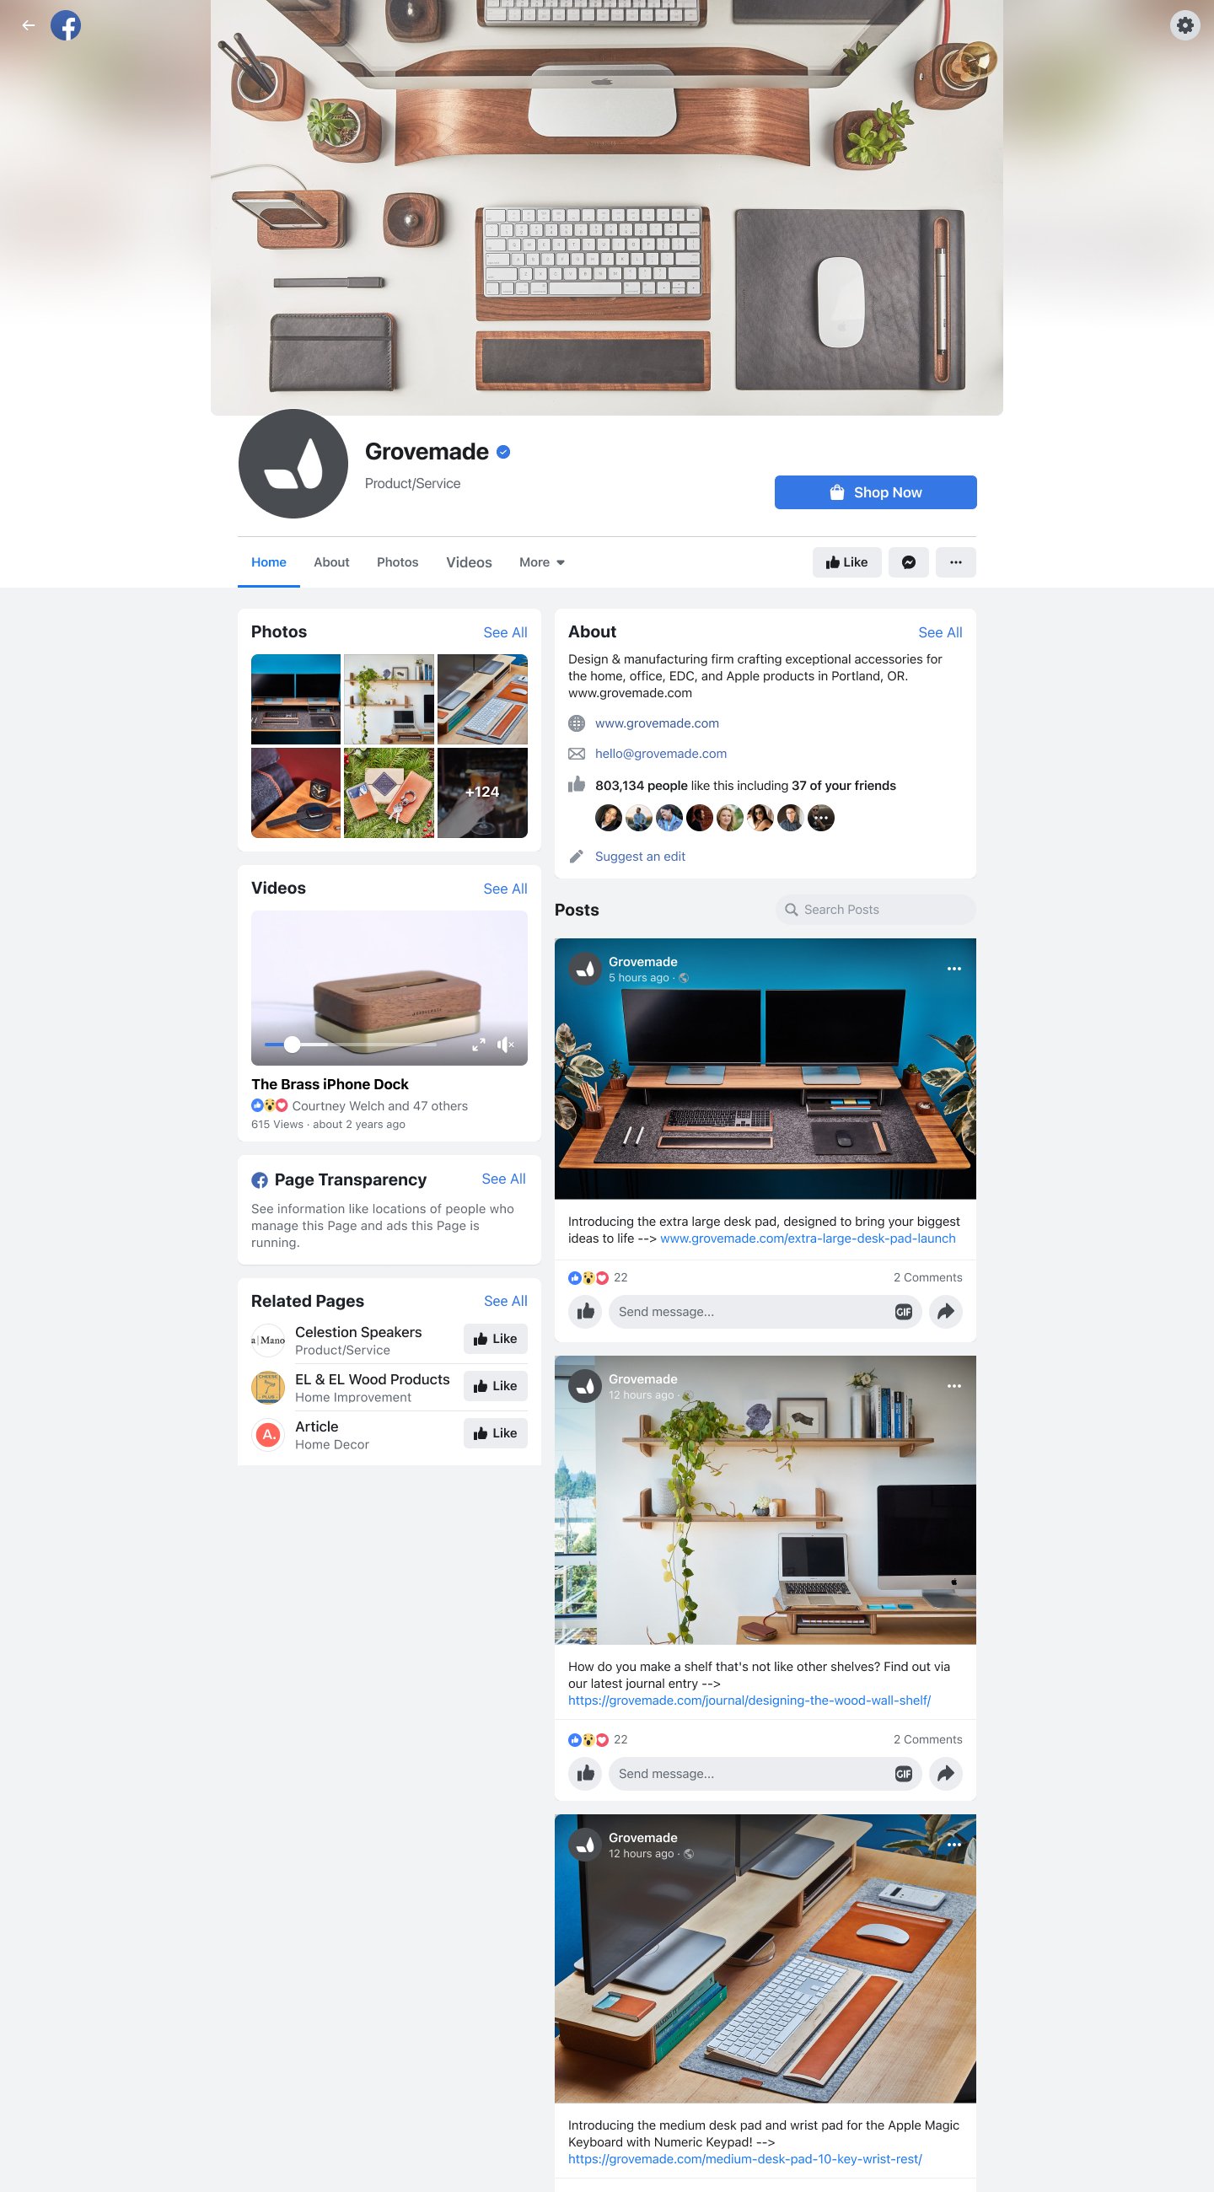Toggle Like for the Grovemade page
Image resolution: width=1214 pixels, height=2192 pixels.
pos(846,562)
